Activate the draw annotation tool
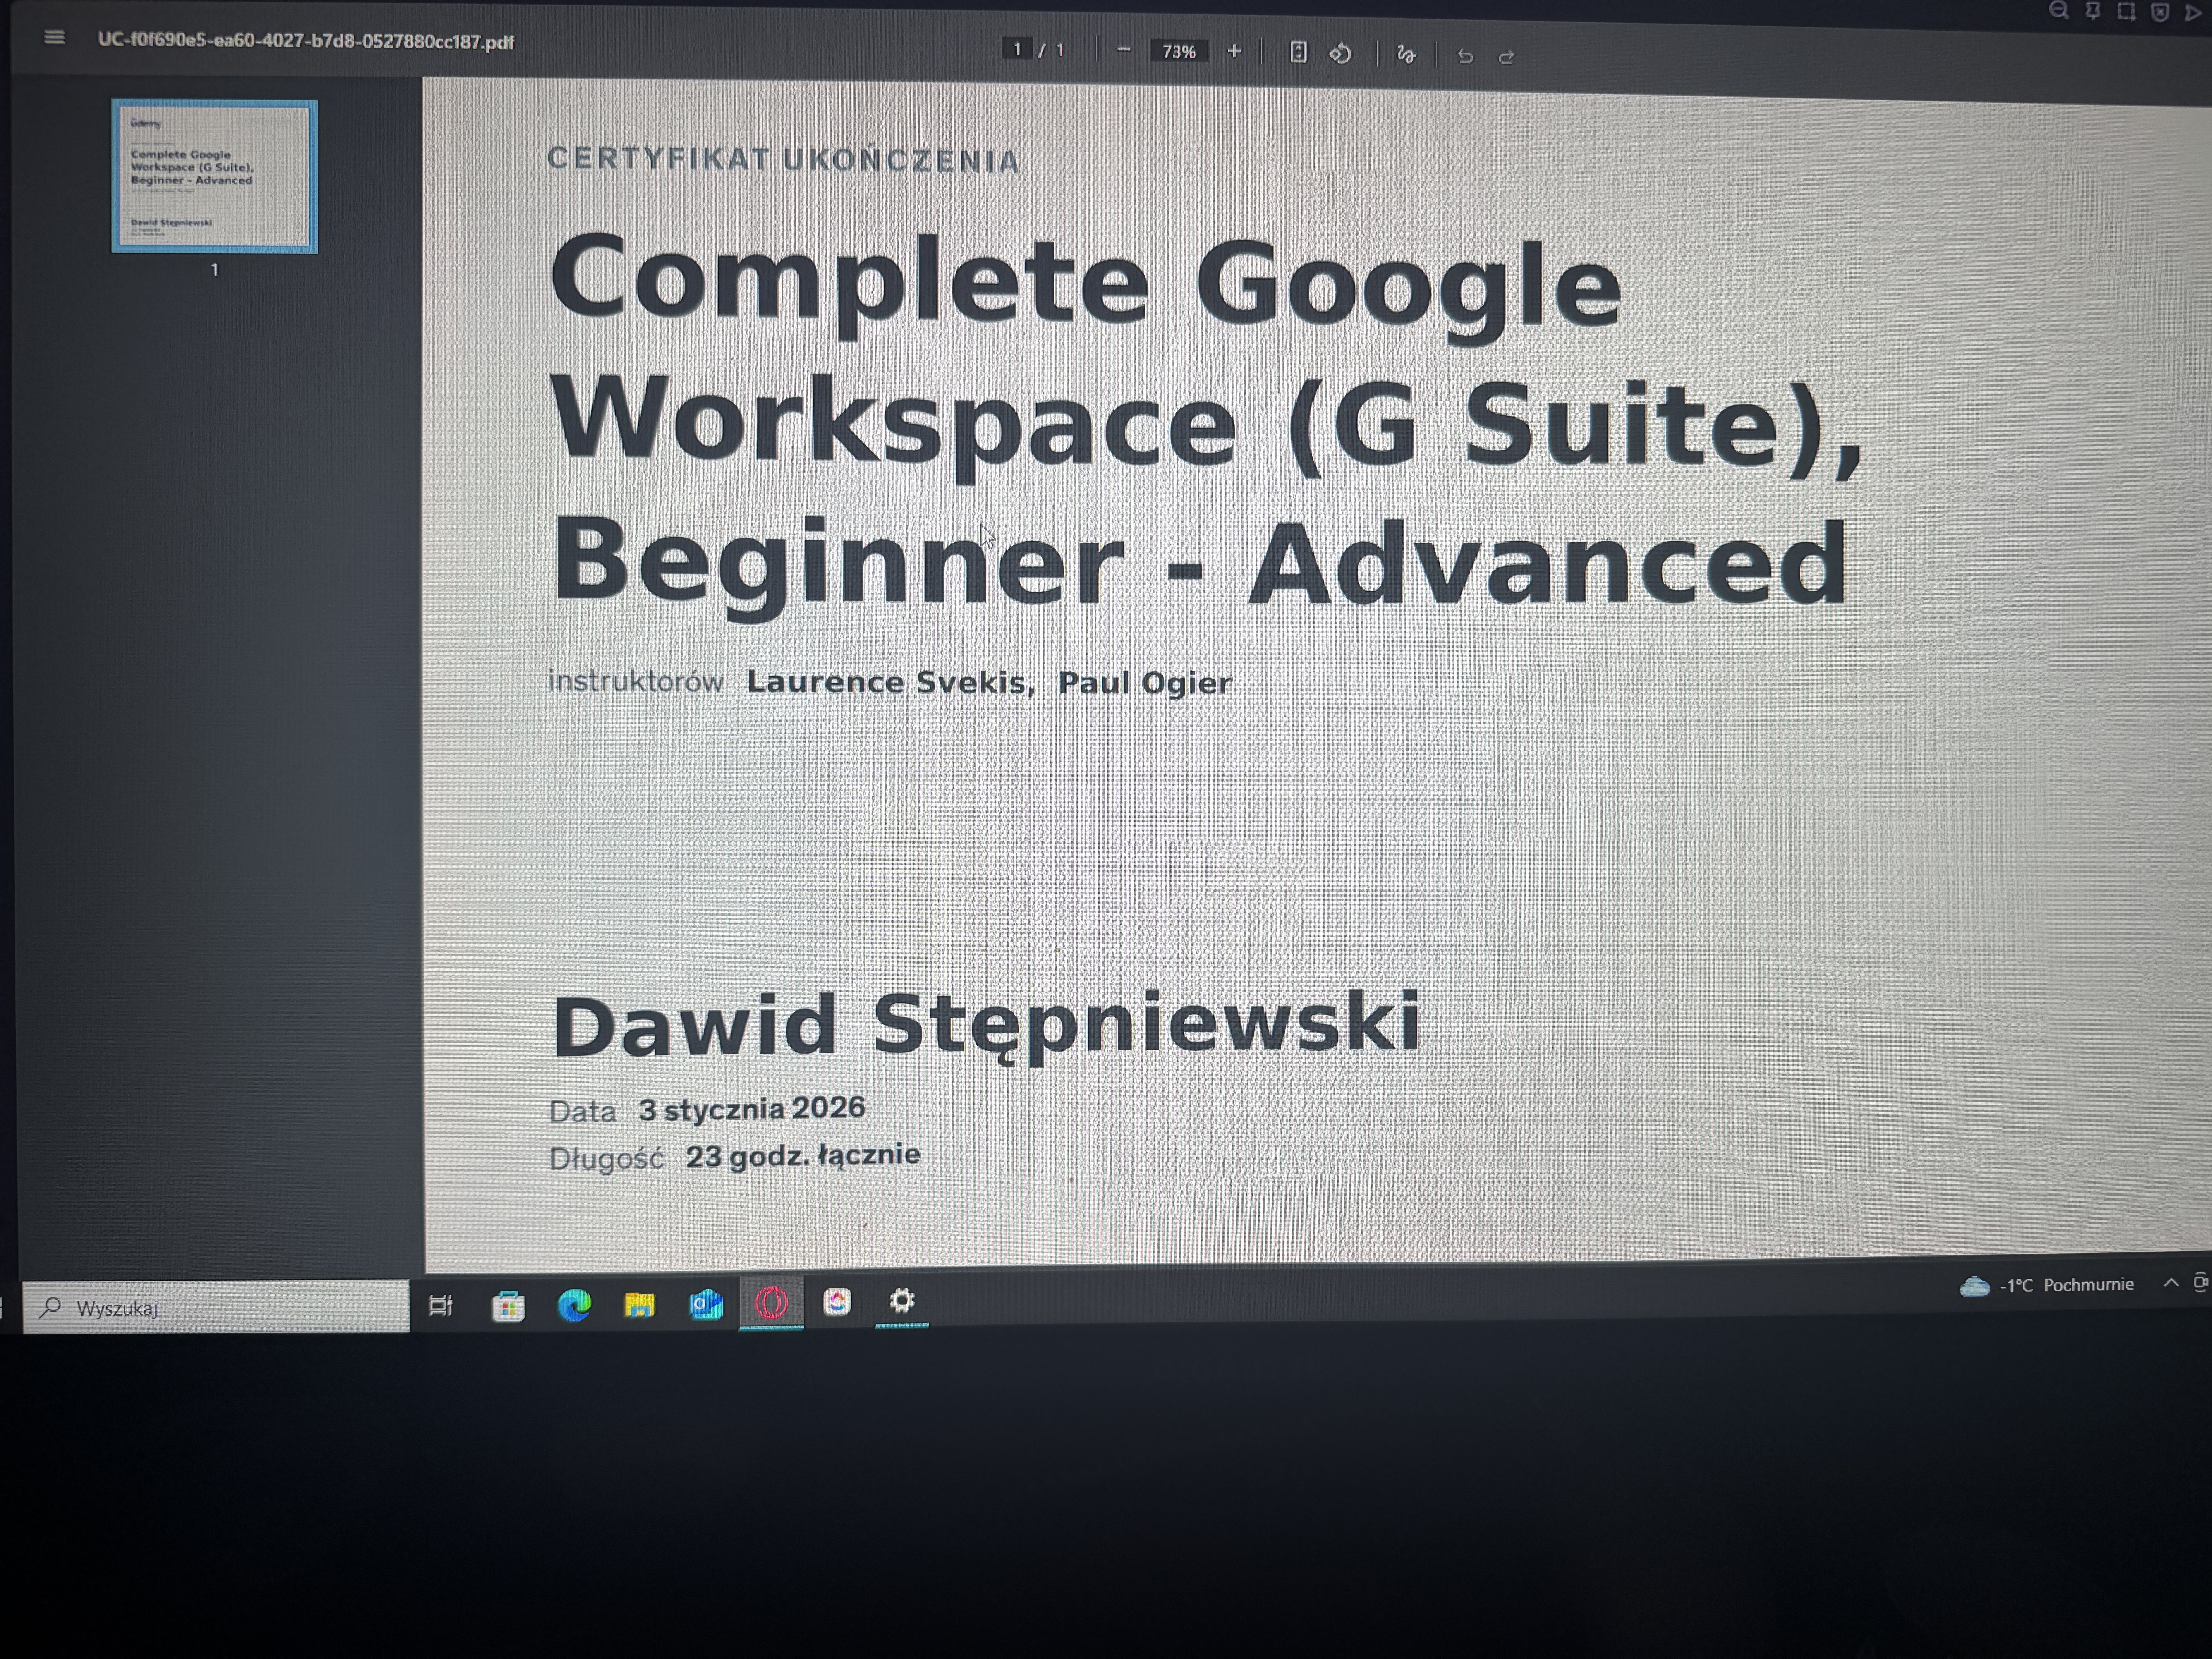This screenshot has width=2212, height=1659. tap(1406, 54)
